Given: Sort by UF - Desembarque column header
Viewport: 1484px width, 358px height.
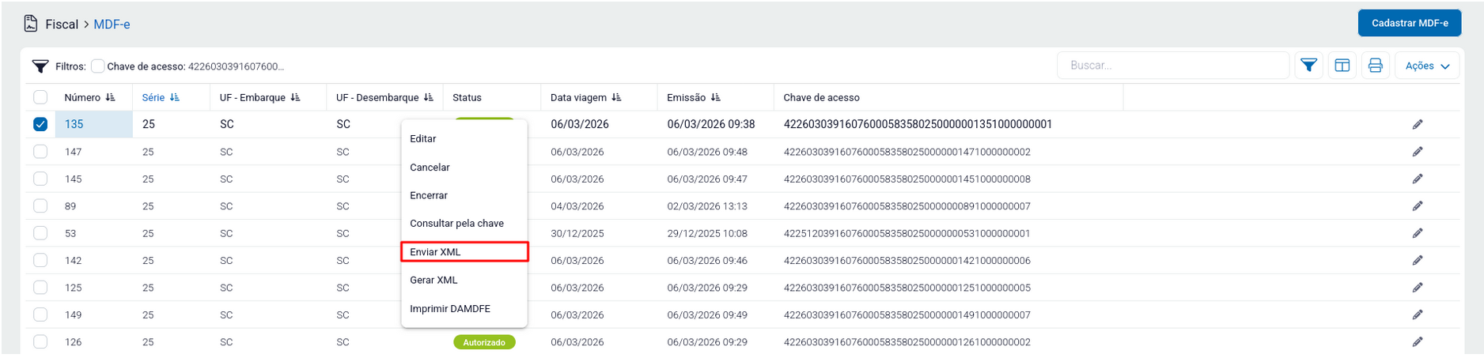Looking at the screenshot, I should 377,98.
